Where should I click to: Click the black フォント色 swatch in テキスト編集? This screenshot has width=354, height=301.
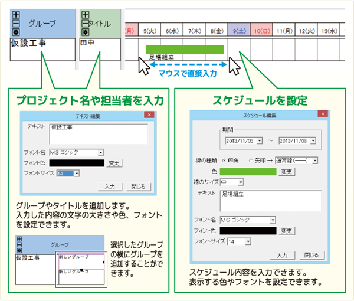(77, 163)
